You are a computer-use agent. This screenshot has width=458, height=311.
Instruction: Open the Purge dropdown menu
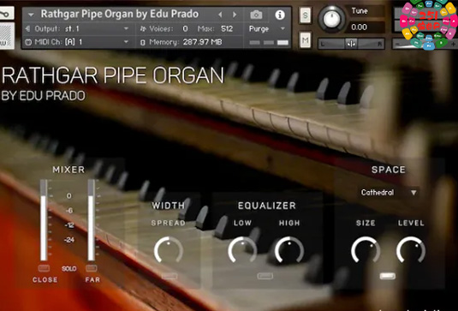[267, 28]
